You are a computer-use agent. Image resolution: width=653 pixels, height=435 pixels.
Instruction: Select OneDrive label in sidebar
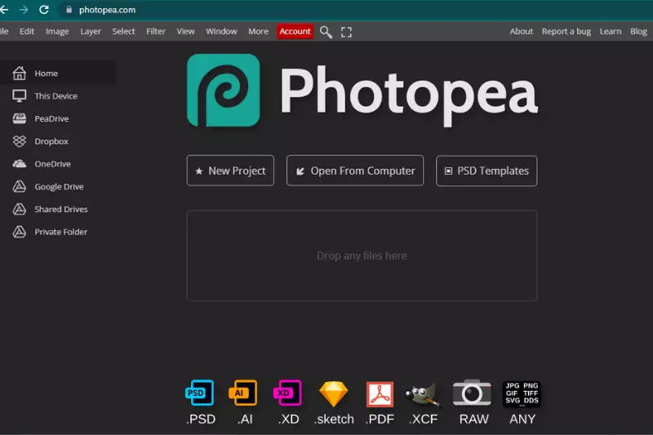point(52,163)
